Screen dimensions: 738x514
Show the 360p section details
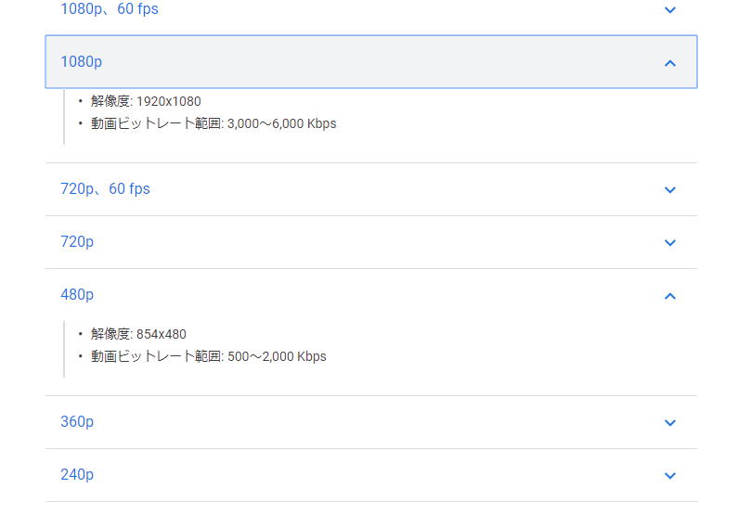coord(77,422)
